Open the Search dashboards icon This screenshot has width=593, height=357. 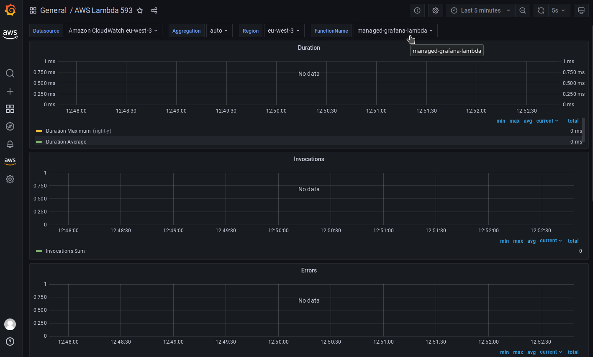(10, 73)
